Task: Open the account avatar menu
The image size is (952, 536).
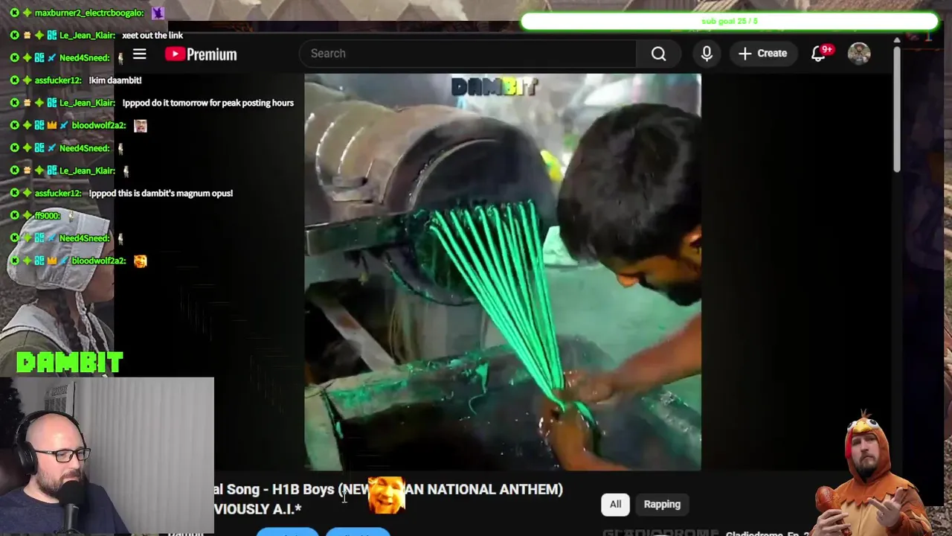Action: click(x=859, y=54)
